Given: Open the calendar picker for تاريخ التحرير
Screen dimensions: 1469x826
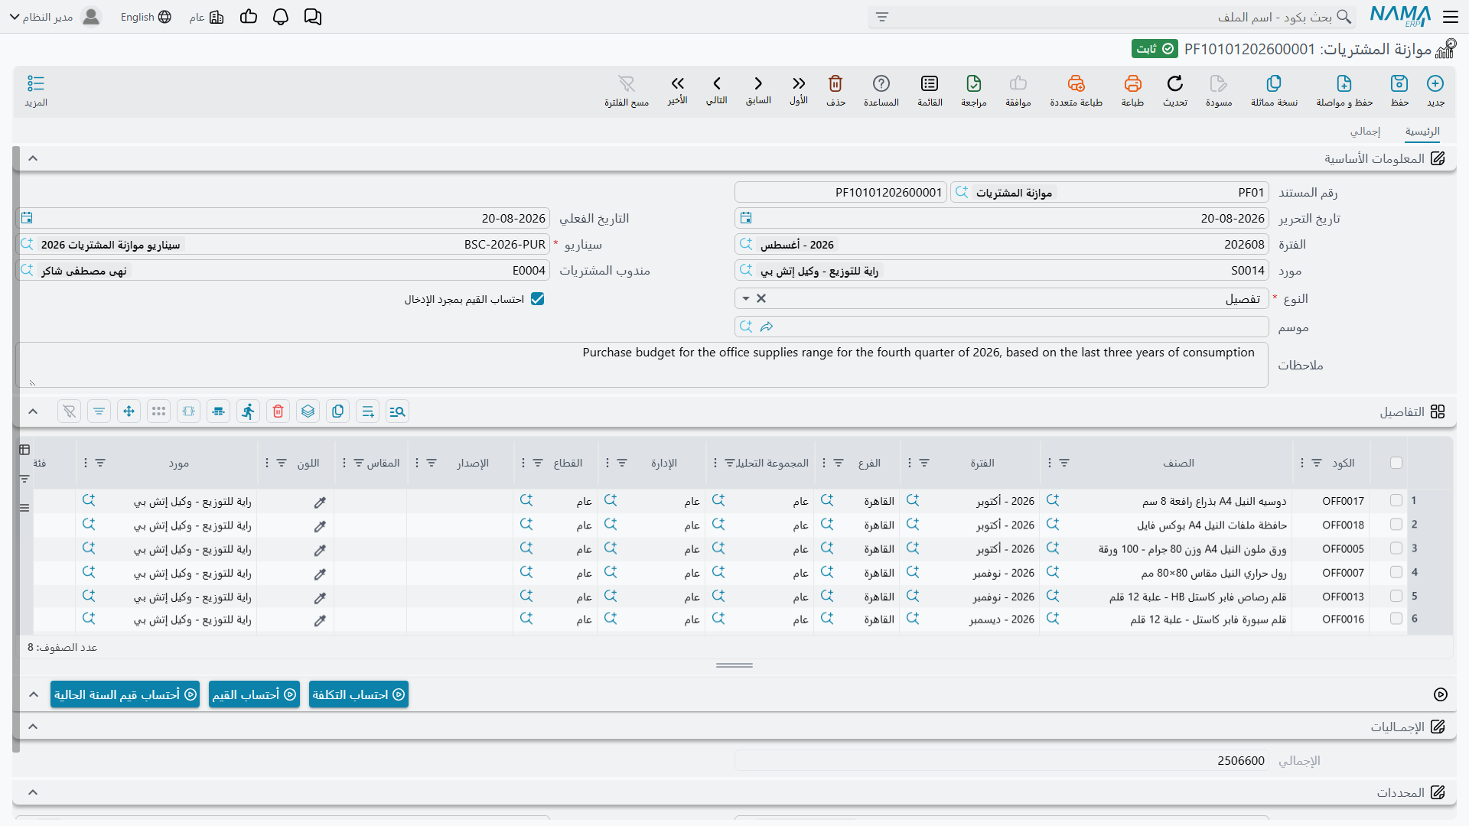Looking at the screenshot, I should point(746,218).
